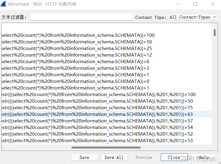221x164 pixels.
Task: Click the vertical scrollbar thumb
Action: [x=215, y=33]
